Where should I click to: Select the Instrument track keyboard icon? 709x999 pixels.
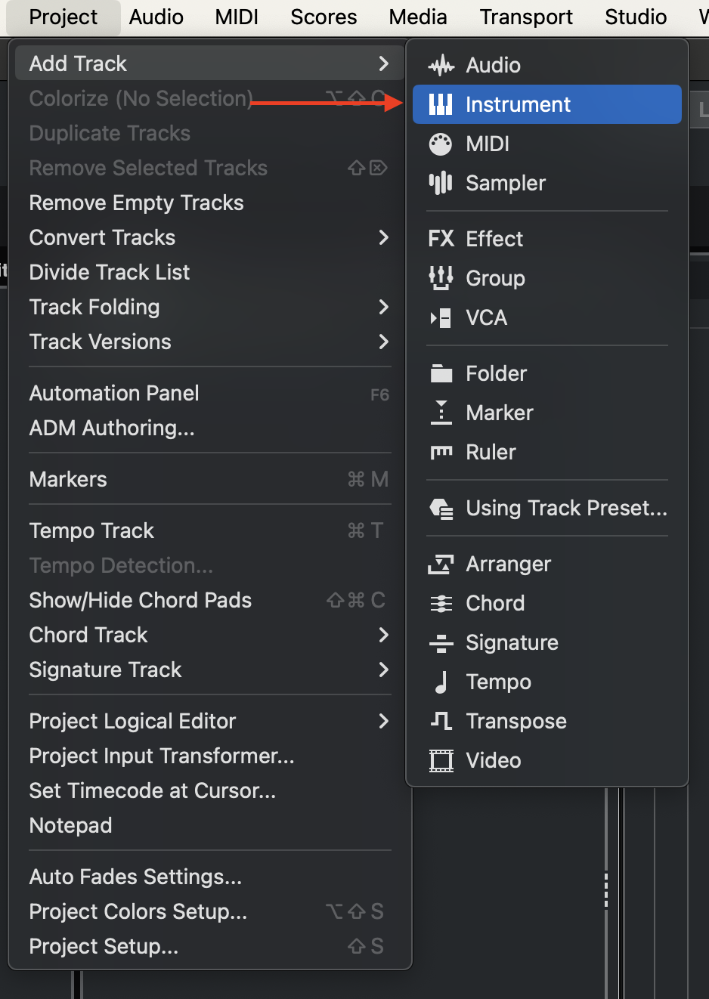pos(441,104)
